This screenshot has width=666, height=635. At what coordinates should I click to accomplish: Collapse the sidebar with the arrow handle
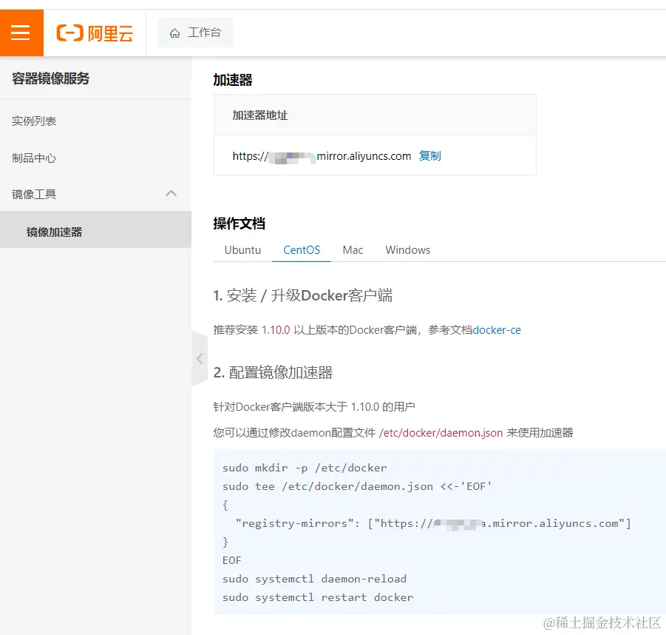point(200,358)
